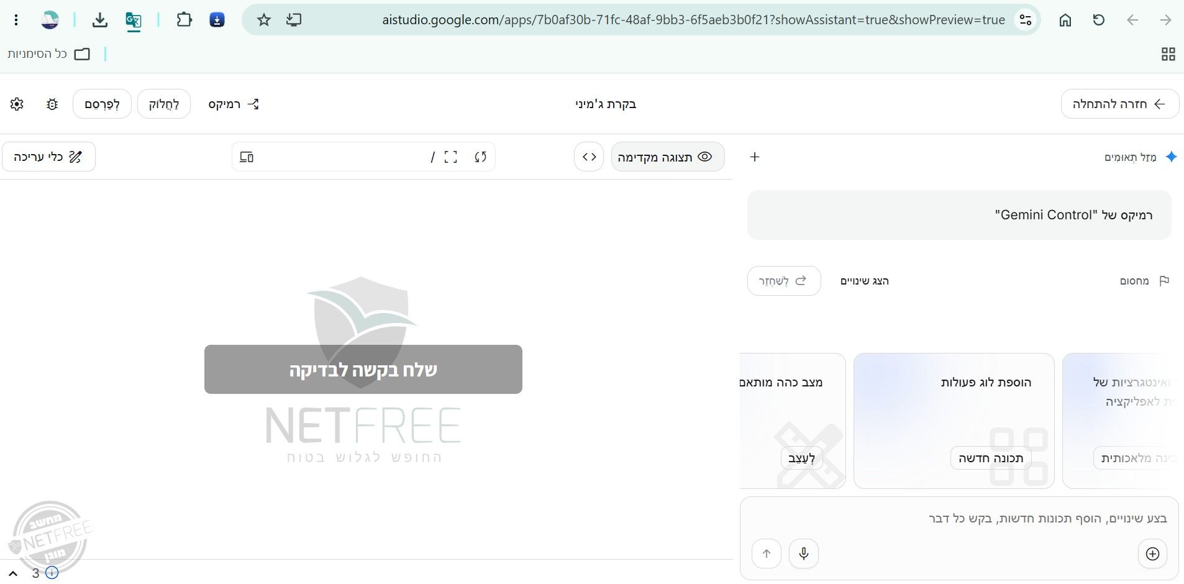Screen dimensions: 1184x584
Task: Click the חזרה להתחלה back button
Action: pyautogui.click(x=1119, y=104)
